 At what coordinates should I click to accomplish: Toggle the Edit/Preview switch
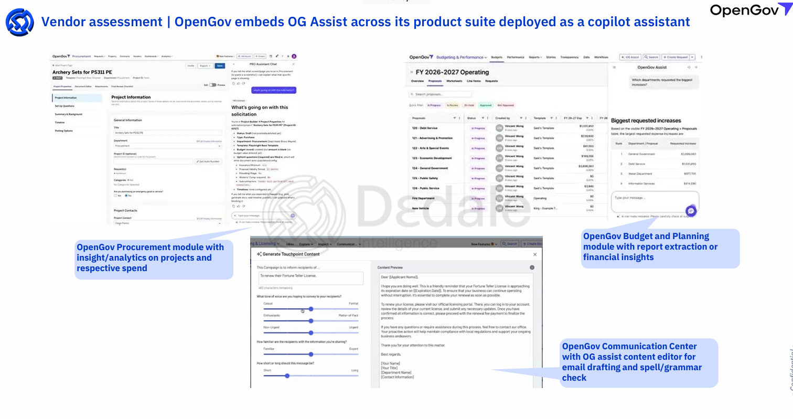coord(212,85)
